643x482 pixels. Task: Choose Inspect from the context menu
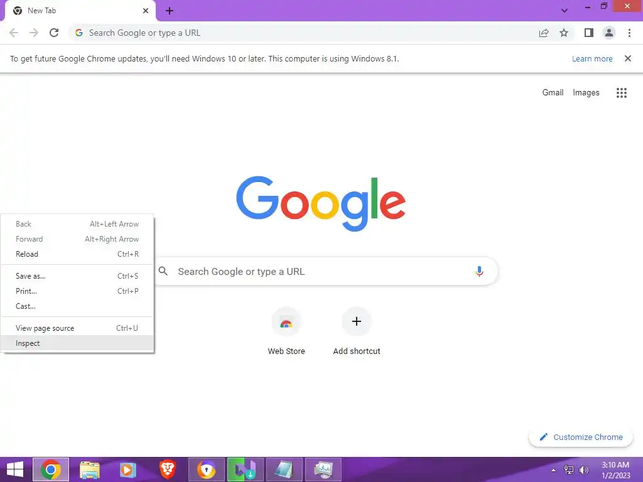(77, 343)
